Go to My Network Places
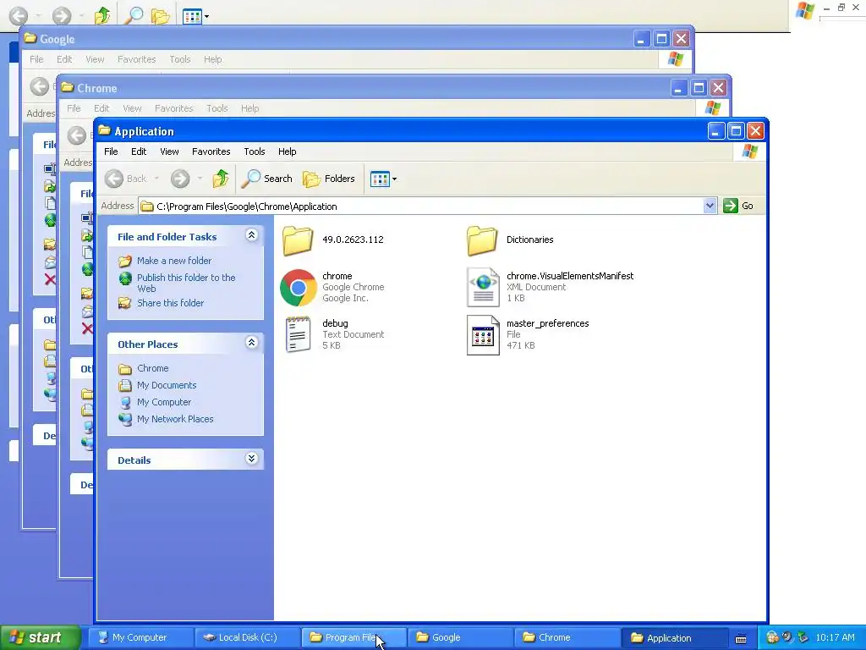The height and width of the screenshot is (650, 866). tap(175, 419)
